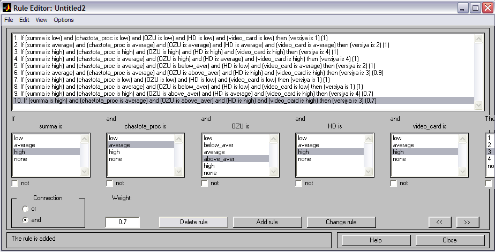Open the Edit menu
495x252 pixels.
coord(24,20)
